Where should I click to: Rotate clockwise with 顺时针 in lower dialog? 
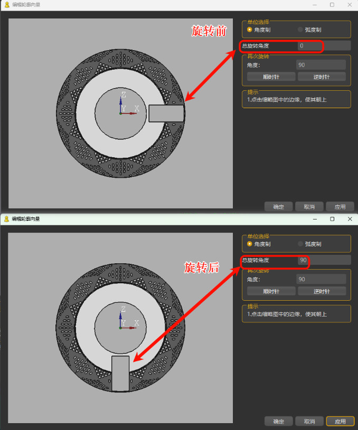(271, 291)
